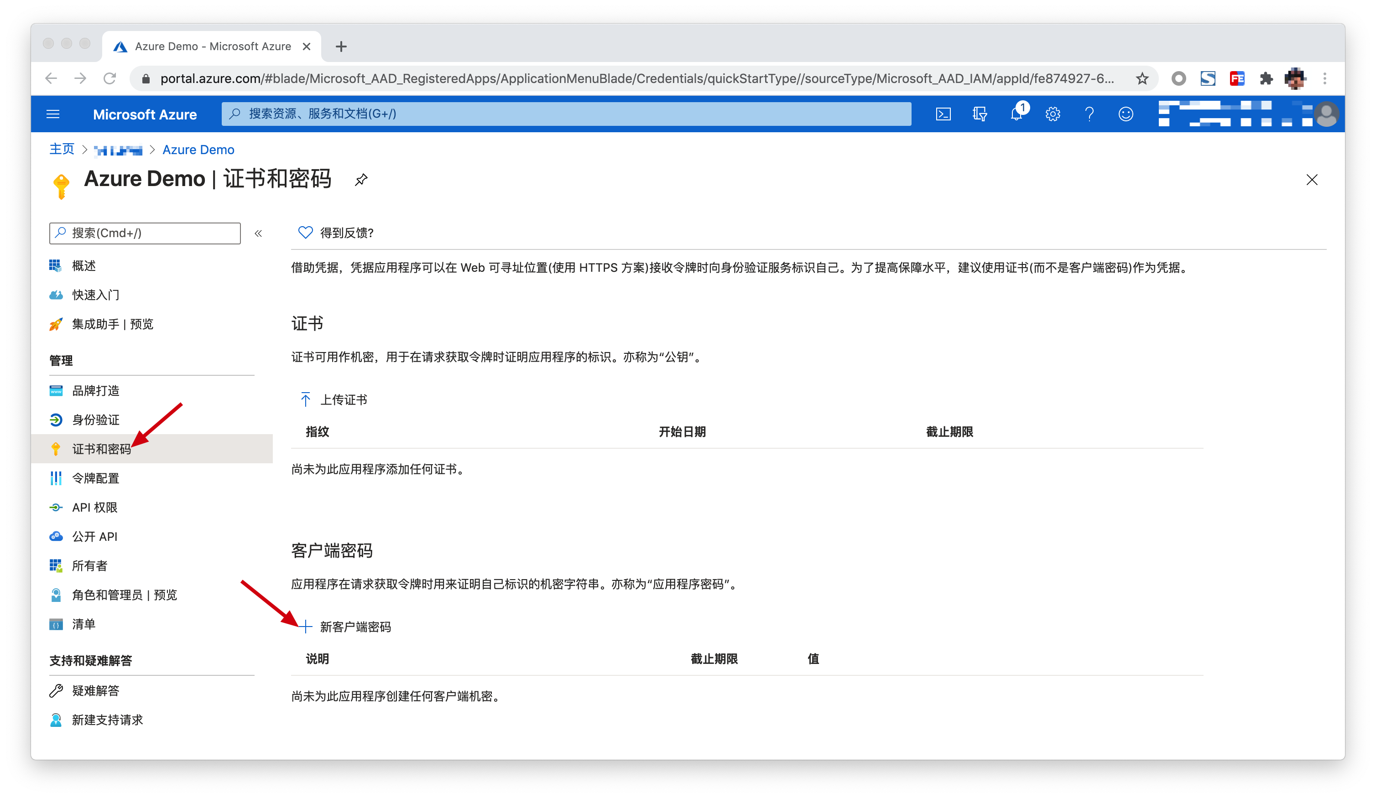
Task: Focus the top Azure resource search box
Action: (x=566, y=114)
